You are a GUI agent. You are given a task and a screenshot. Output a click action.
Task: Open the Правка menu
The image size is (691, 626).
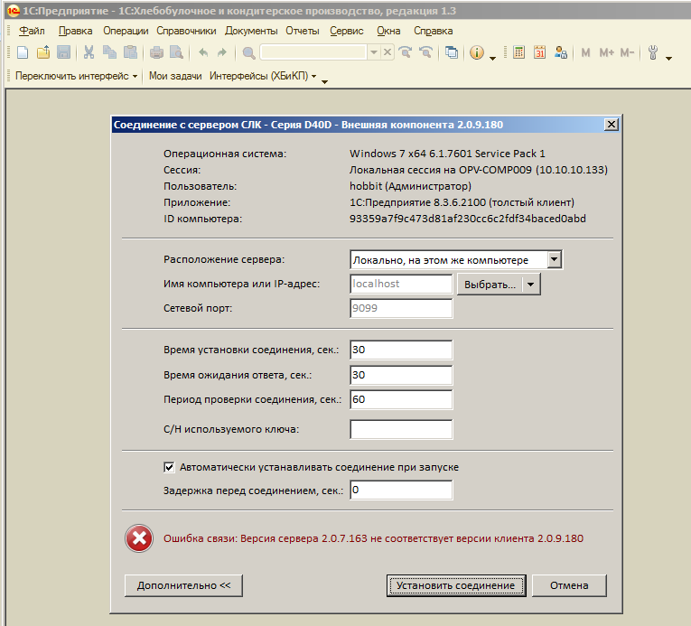click(x=75, y=31)
